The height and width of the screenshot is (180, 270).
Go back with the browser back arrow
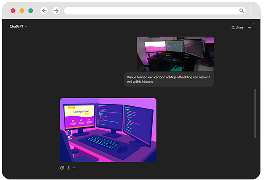click(x=44, y=11)
